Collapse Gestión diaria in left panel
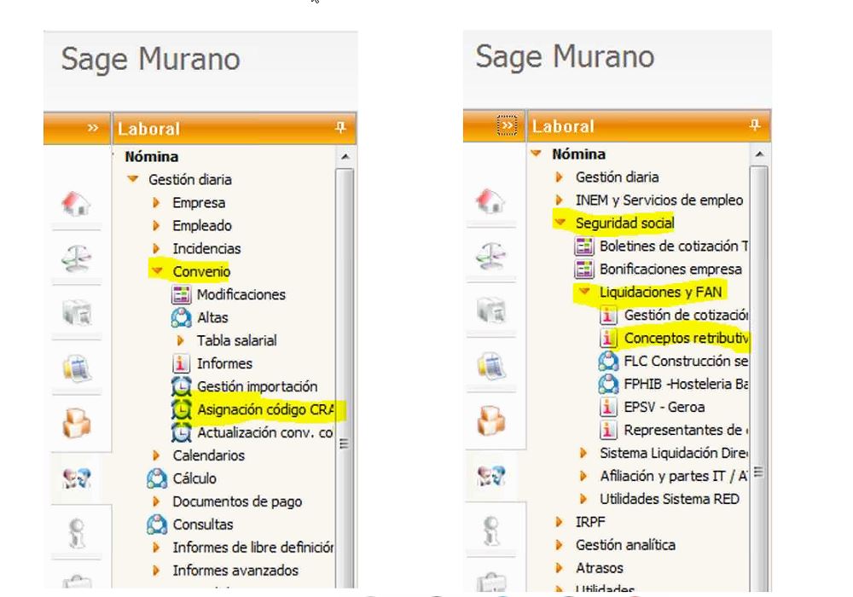The image size is (853, 597). point(133,178)
